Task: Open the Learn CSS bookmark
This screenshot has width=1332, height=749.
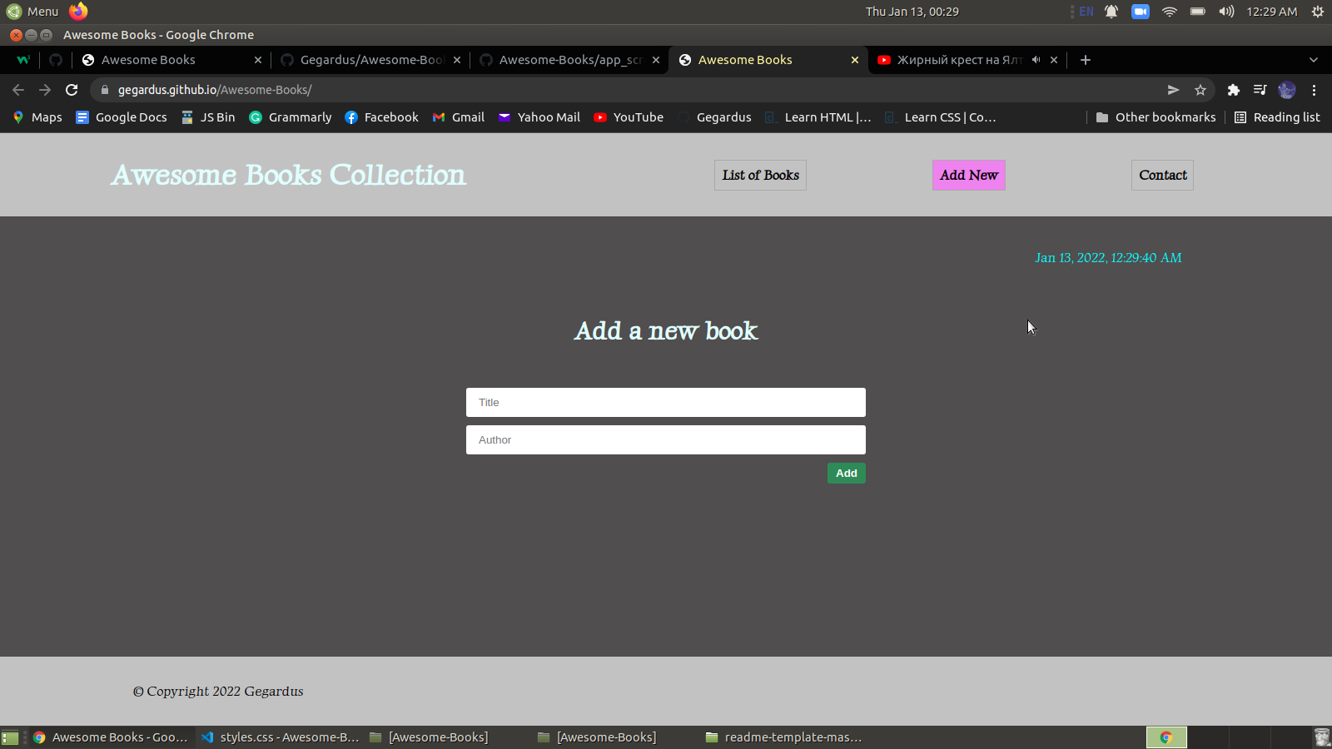Action: coord(941,117)
